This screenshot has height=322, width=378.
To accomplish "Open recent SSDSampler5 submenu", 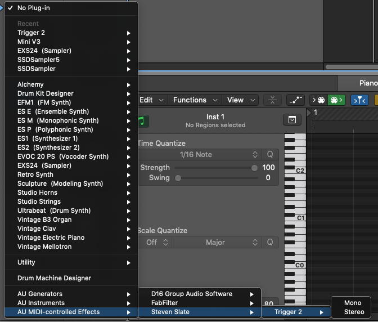I will click(71, 60).
